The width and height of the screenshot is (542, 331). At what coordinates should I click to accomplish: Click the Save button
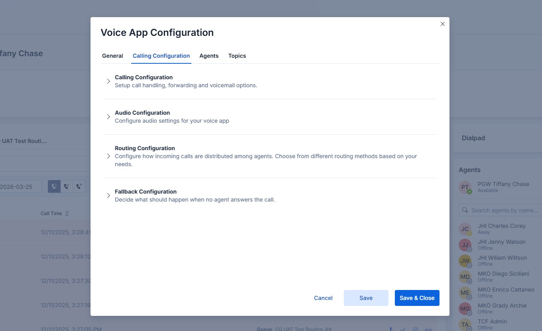pyautogui.click(x=366, y=298)
